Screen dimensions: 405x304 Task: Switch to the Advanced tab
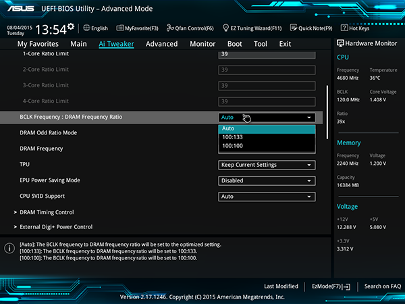coord(162,44)
